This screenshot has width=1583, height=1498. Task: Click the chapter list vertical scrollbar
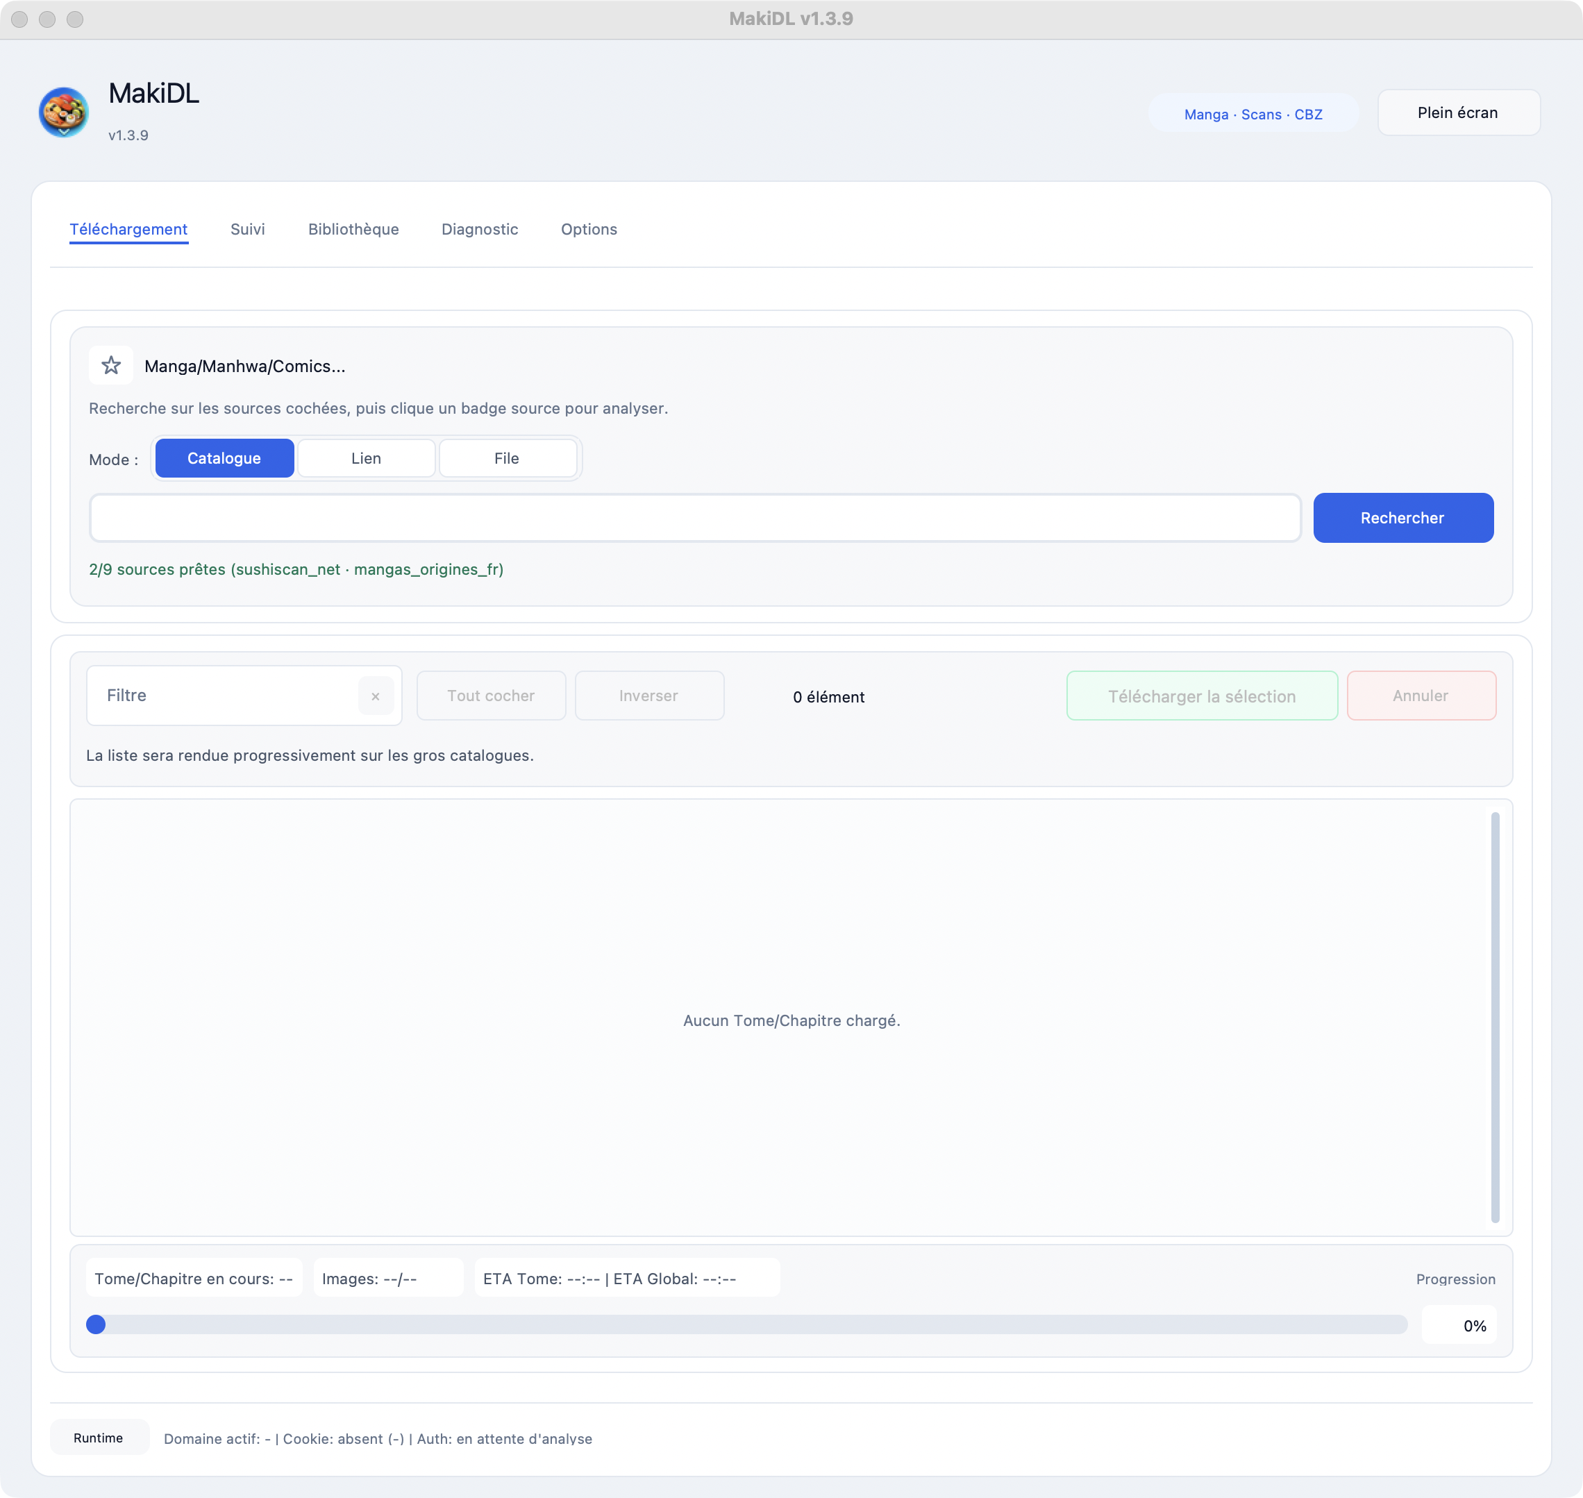pos(1495,1018)
